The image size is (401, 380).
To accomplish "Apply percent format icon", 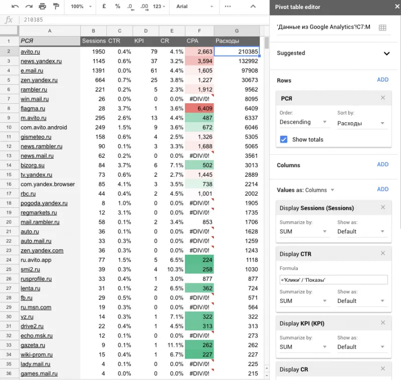I will [x=117, y=7].
